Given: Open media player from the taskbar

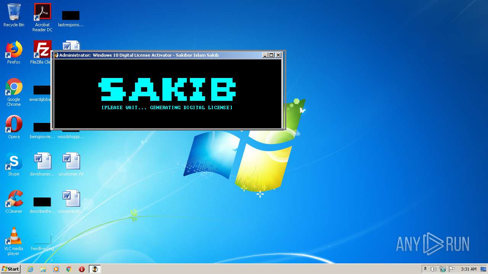Looking at the screenshot, I should coord(56,269).
